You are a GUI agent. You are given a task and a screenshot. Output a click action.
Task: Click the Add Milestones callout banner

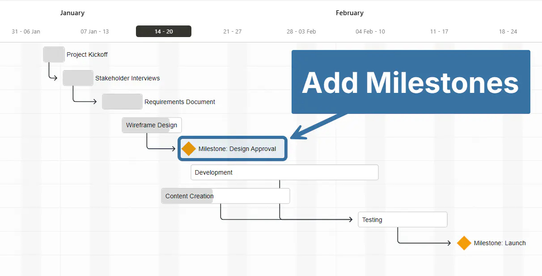pyautogui.click(x=411, y=82)
